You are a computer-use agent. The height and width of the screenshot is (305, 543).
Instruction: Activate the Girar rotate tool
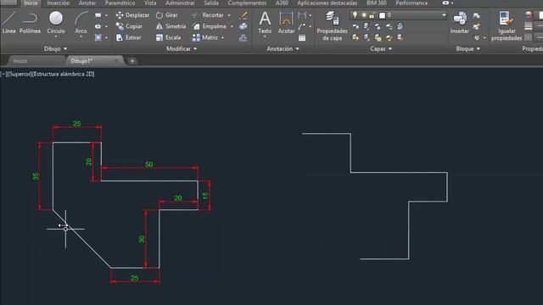(166, 15)
